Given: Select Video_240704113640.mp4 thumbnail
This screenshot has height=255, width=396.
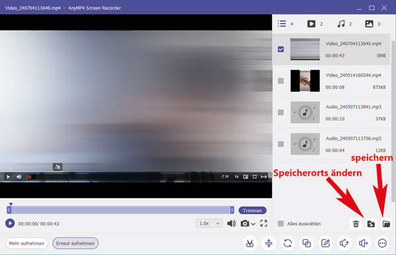Looking at the screenshot, I should click(x=305, y=49).
